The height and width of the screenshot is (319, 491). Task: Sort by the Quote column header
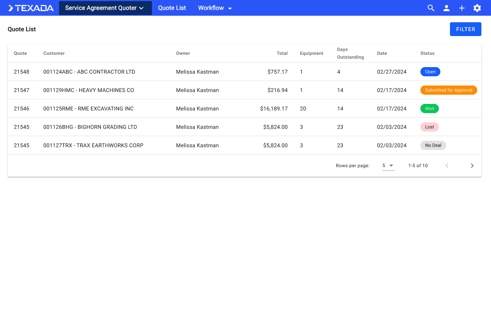coord(20,53)
